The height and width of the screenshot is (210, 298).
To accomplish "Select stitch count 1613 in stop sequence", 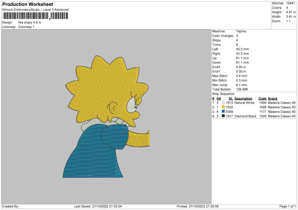I will [x=229, y=103].
